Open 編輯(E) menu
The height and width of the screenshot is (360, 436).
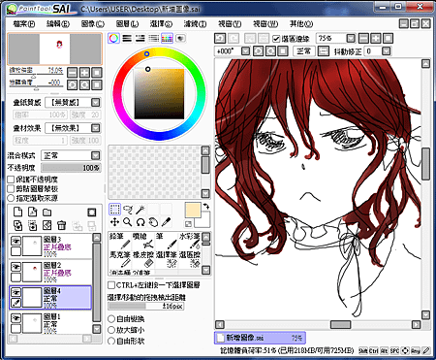coord(58,23)
